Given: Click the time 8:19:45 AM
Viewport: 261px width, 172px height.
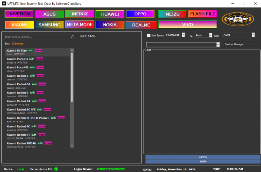Looking at the screenshot, I should (x=235, y=169).
